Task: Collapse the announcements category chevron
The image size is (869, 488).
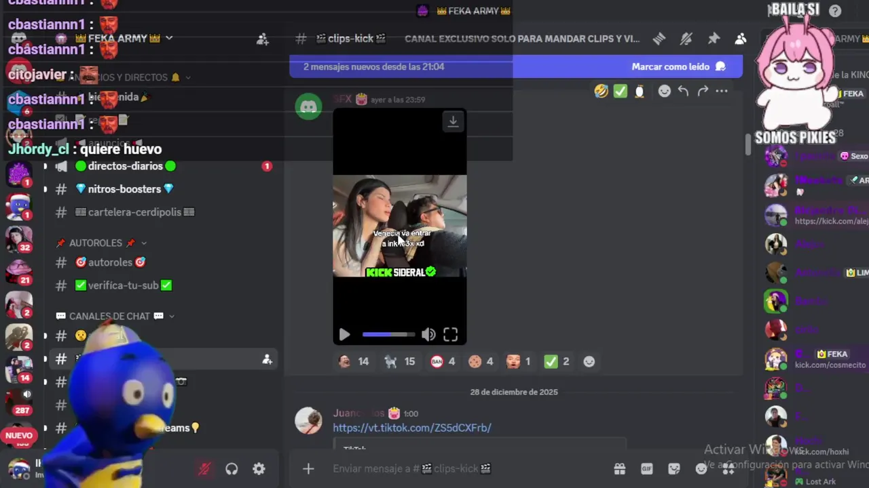Action: (188, 78)
